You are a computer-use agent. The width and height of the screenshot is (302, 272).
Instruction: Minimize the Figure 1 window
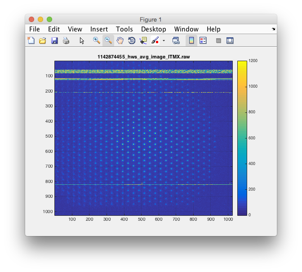[x=40, y=19]
